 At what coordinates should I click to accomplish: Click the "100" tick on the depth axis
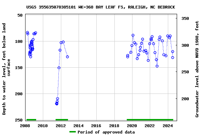19,41
